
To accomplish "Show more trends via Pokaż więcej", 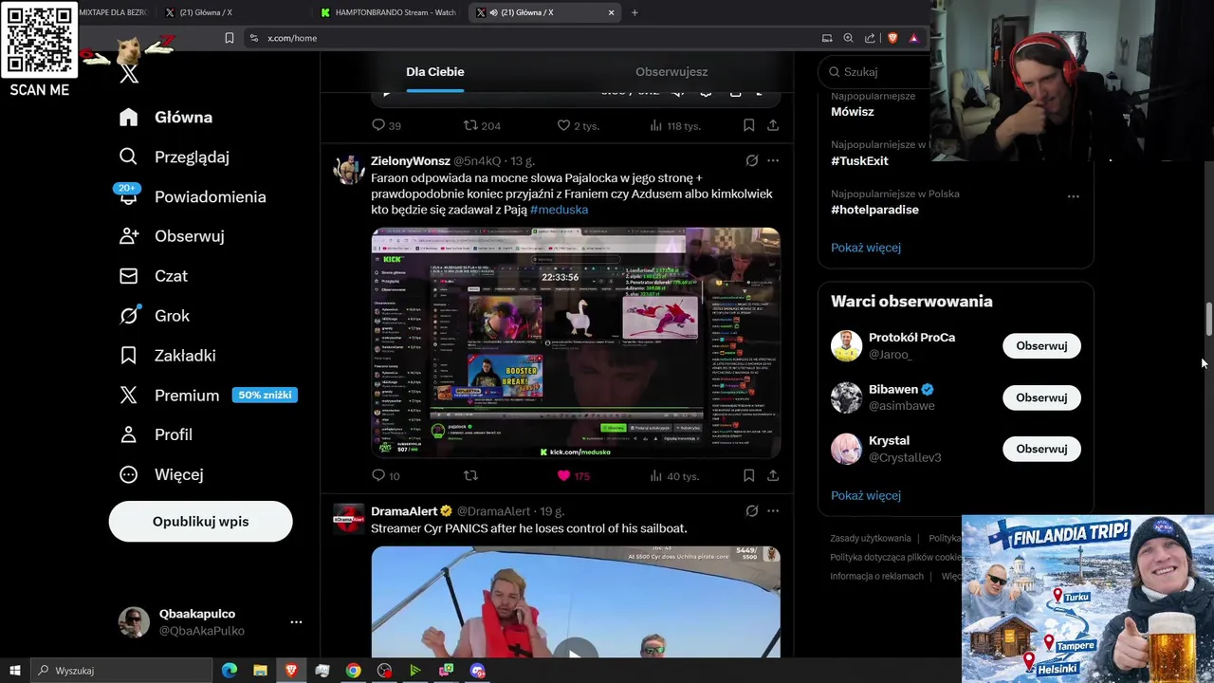I will pyautogui.click(x=866, y=248).
